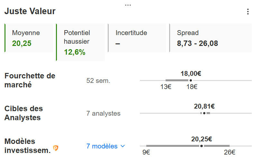This screenshot has height=160, width=255.
Task: Click the Cibles des Analystes label
Action: point(24,113)
